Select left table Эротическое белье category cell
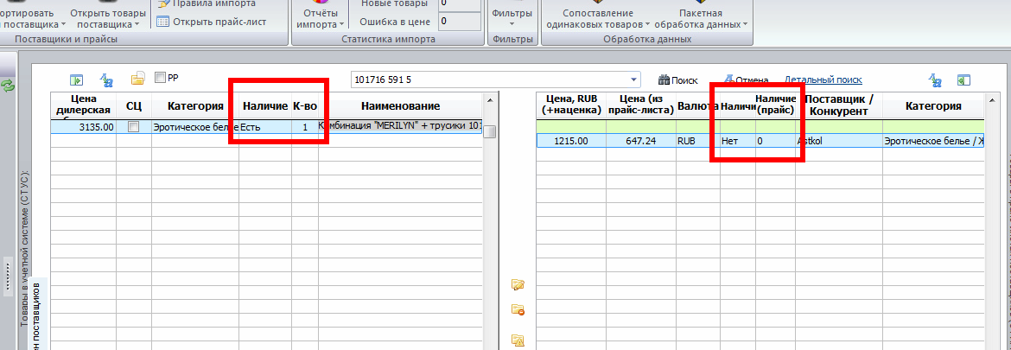The width and height of the screenshot is (1011, 350). click(195, 128)
